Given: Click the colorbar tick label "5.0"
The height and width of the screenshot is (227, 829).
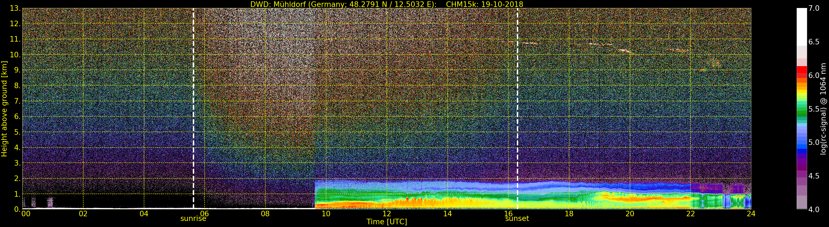Looking at the screenshot, I should [814, 142].
